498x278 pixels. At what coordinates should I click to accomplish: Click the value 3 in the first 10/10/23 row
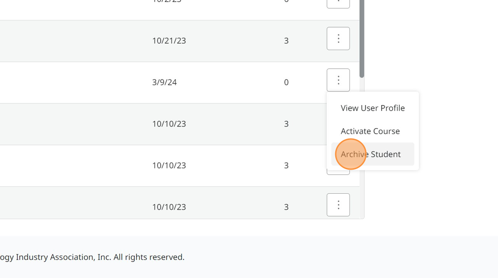coord(286,124)
